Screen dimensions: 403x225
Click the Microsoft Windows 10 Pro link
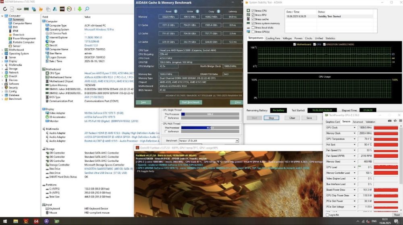pos(99,29)
